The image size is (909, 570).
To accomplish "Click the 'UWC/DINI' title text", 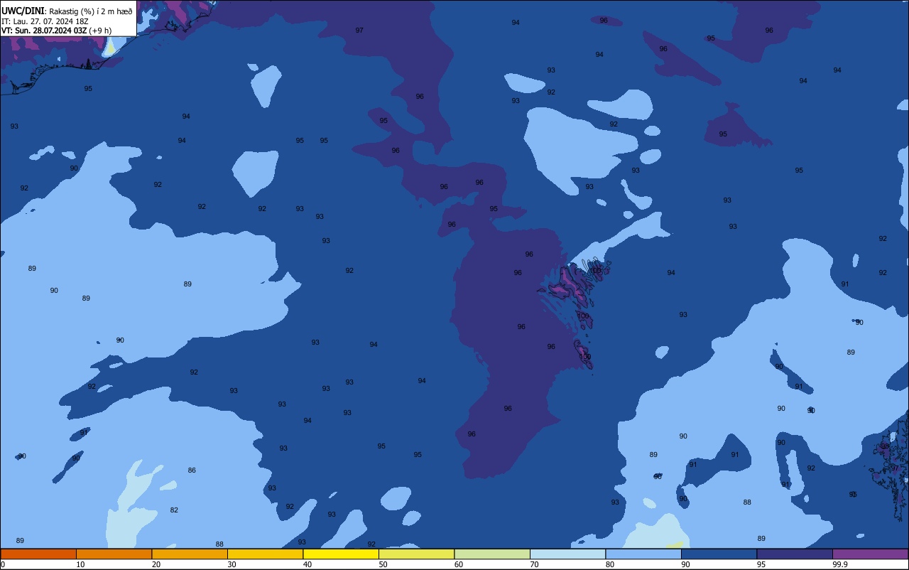I will click(23, 11).
